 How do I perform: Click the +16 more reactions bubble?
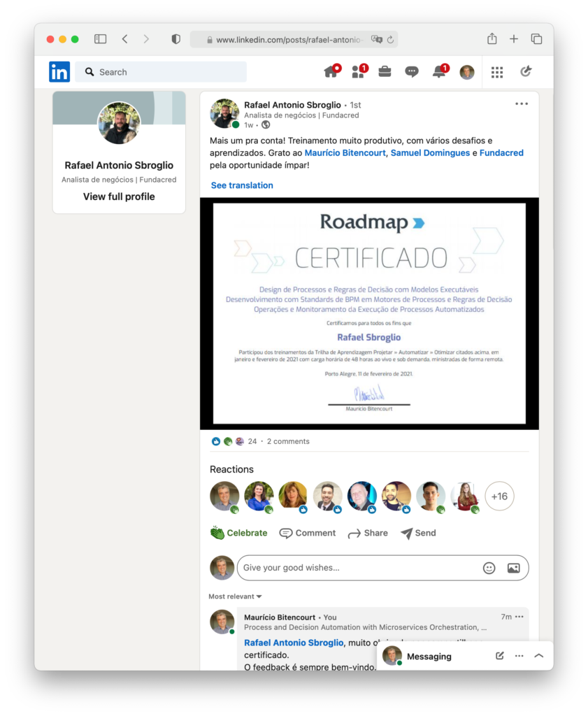(499, 496)
